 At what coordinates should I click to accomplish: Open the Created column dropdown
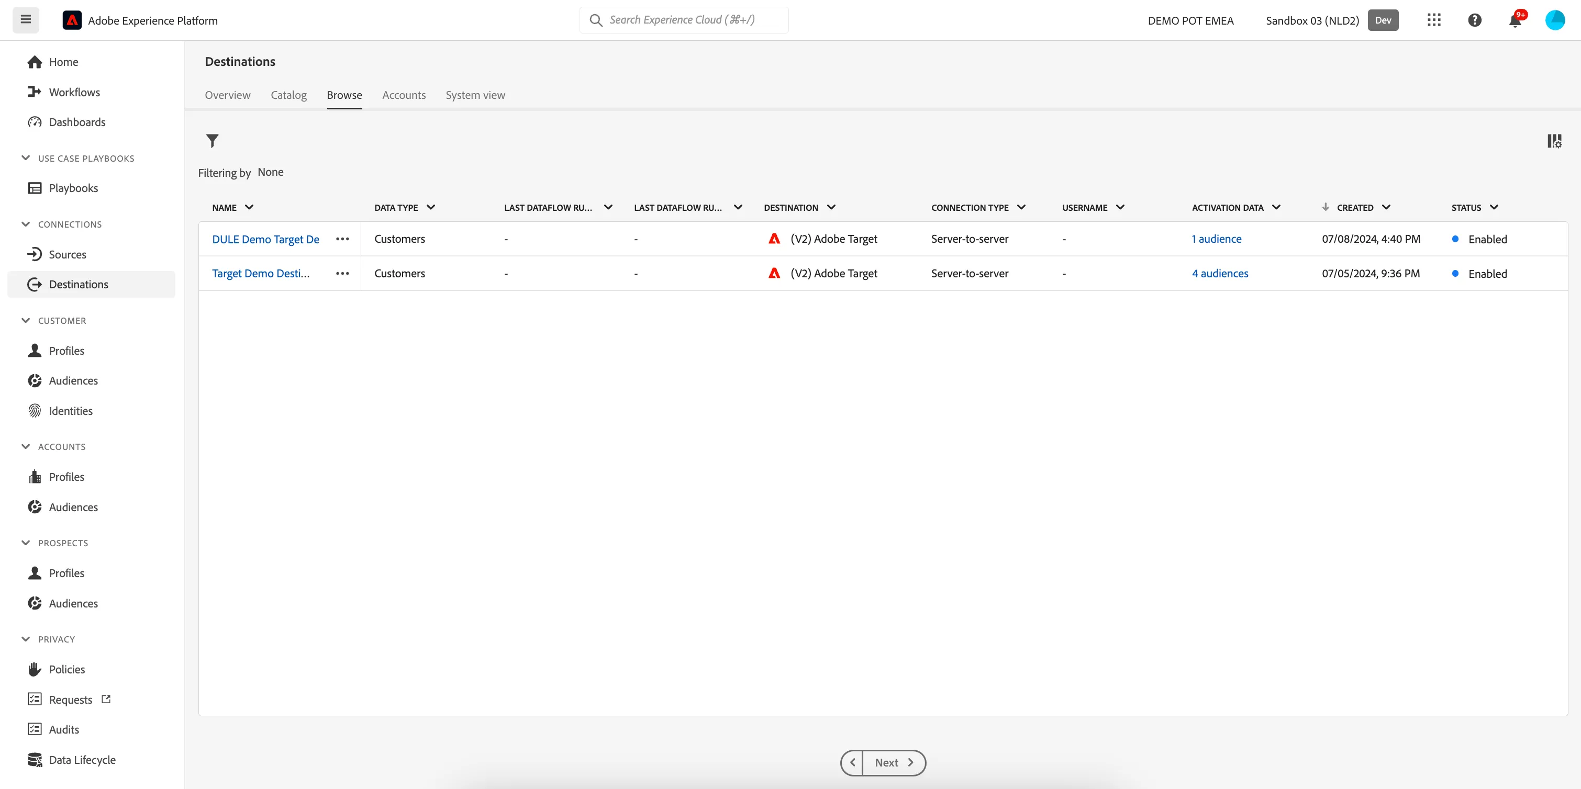[x=1386, y=207]
